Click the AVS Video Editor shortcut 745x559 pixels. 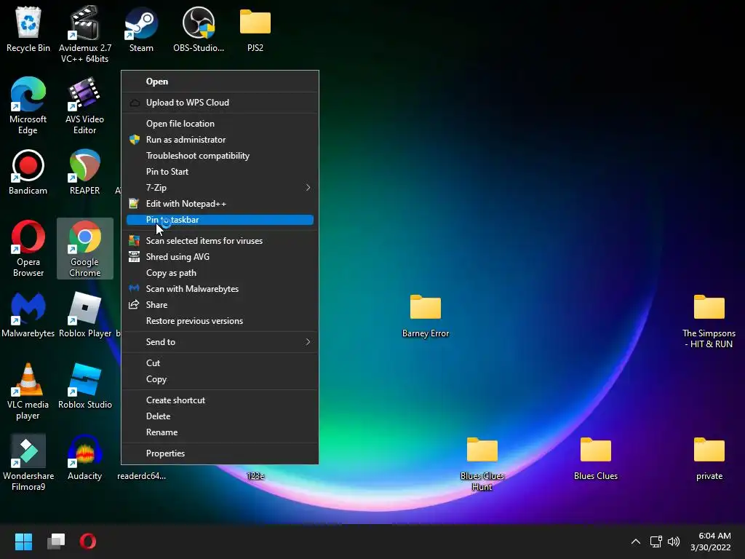click(x=85, y=106)
